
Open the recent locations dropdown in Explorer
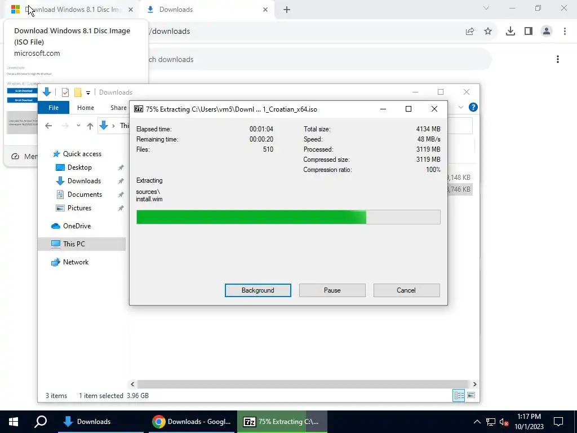tap(78, 126)
